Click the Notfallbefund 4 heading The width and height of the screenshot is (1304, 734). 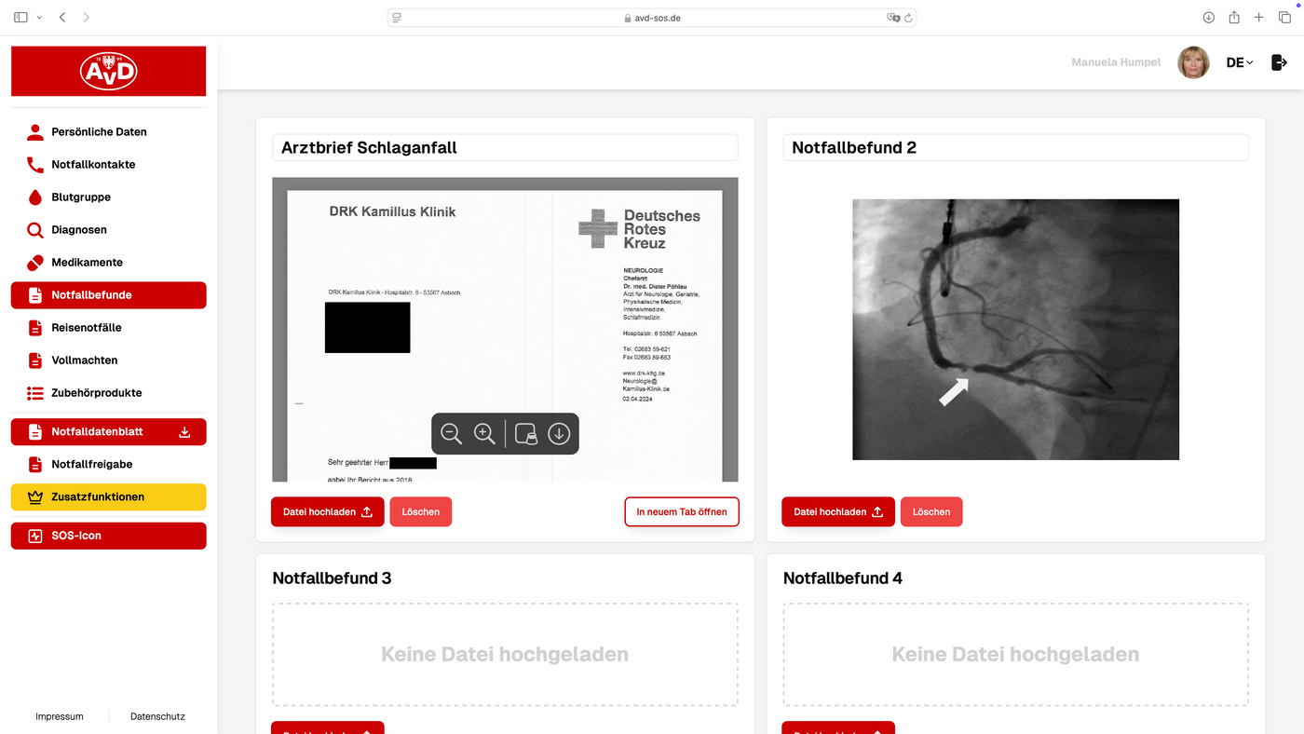tap(843, 578)
